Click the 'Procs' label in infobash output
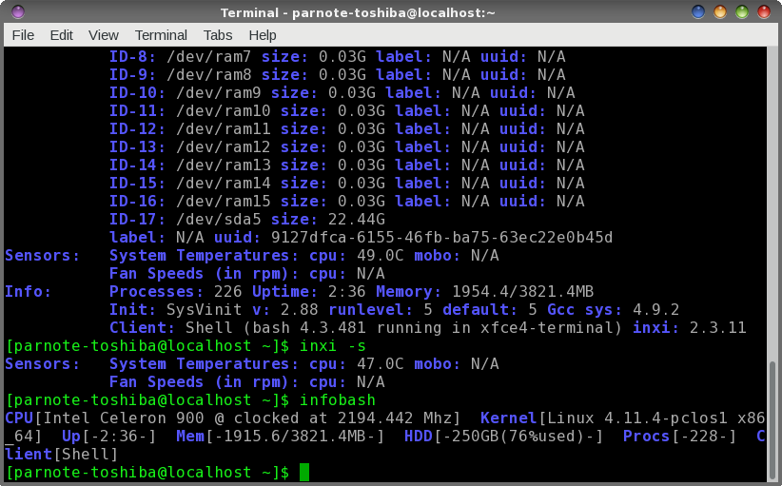The image size is (782, 486). [x=646, y=437]
